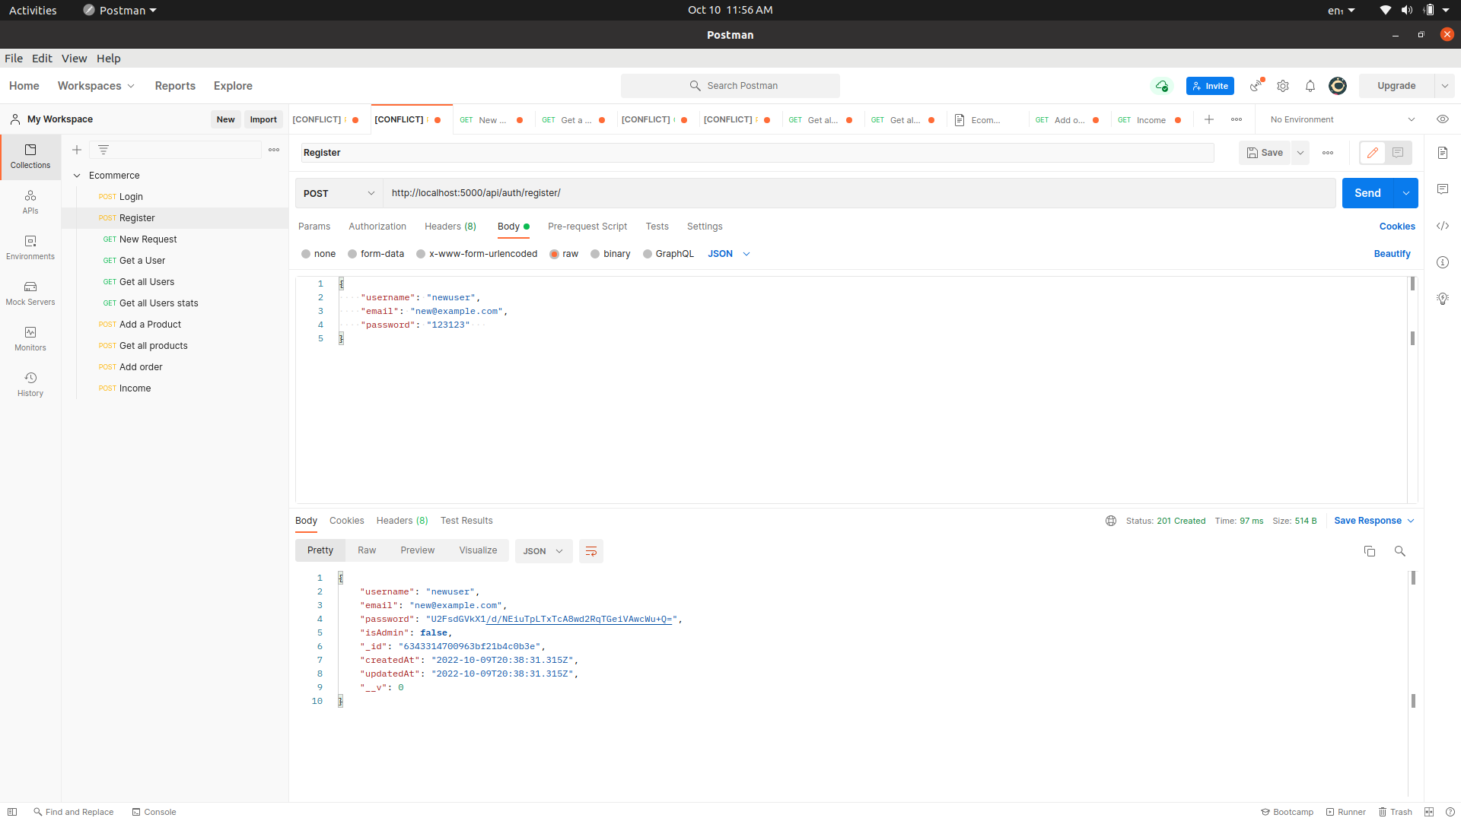This screenshot has height=821, width=1461.
Task: Open the Send button dropdown arrow
Action: [x=1406, y=193]
